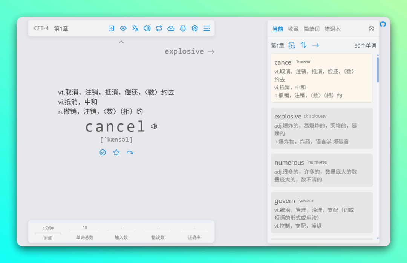
Task: Open the GitHub repository icon
Action: coord(383,25)
